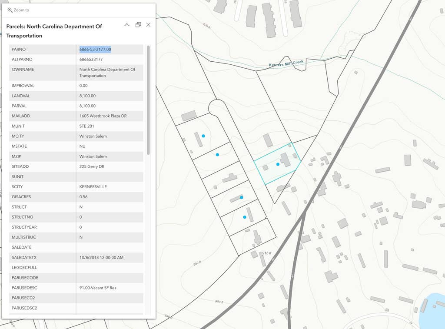Click the MUNIT value STE 201
The image size is (445, 329).
click(86, 126)
